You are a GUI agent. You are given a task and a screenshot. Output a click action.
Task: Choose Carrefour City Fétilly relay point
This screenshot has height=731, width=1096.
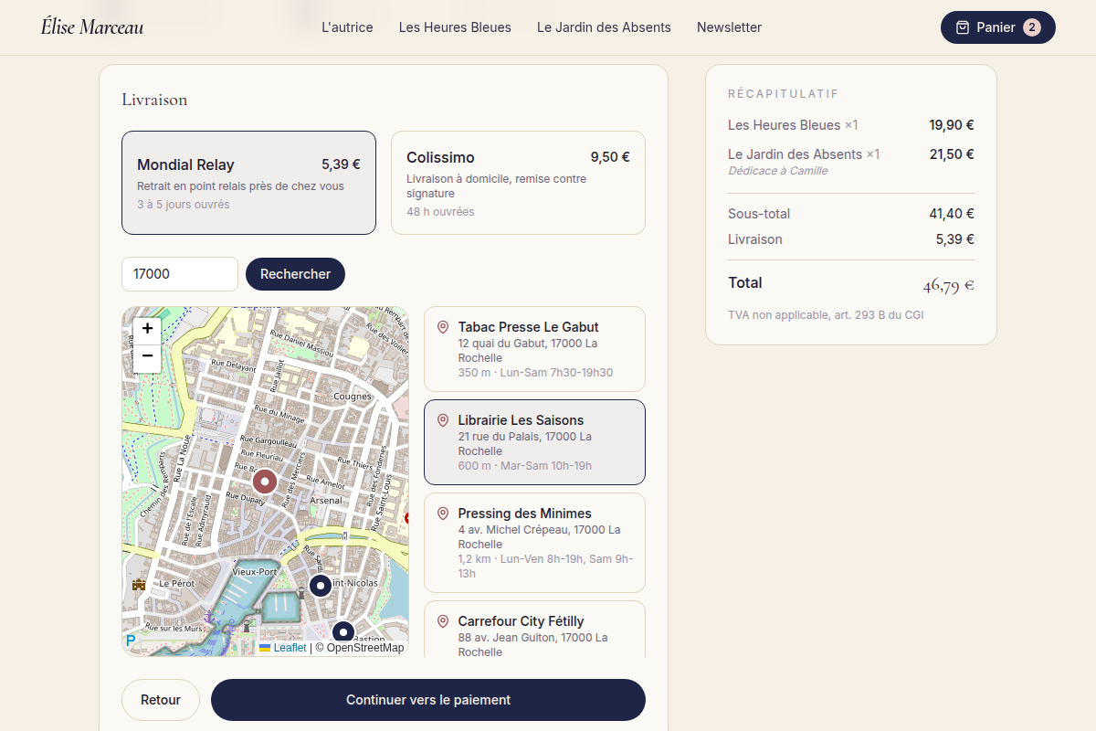coord(534,629)
